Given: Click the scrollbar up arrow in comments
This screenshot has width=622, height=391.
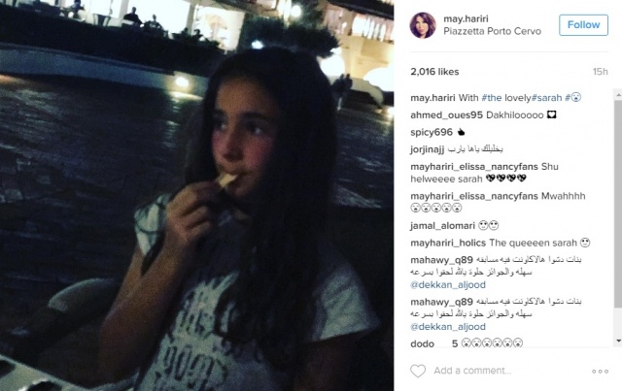Looking at the screenshot, I should [x=618, y=95].
